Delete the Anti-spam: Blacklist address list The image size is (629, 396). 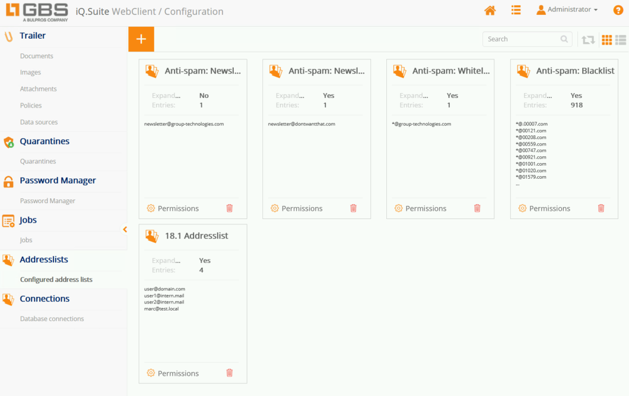point(601,208)
